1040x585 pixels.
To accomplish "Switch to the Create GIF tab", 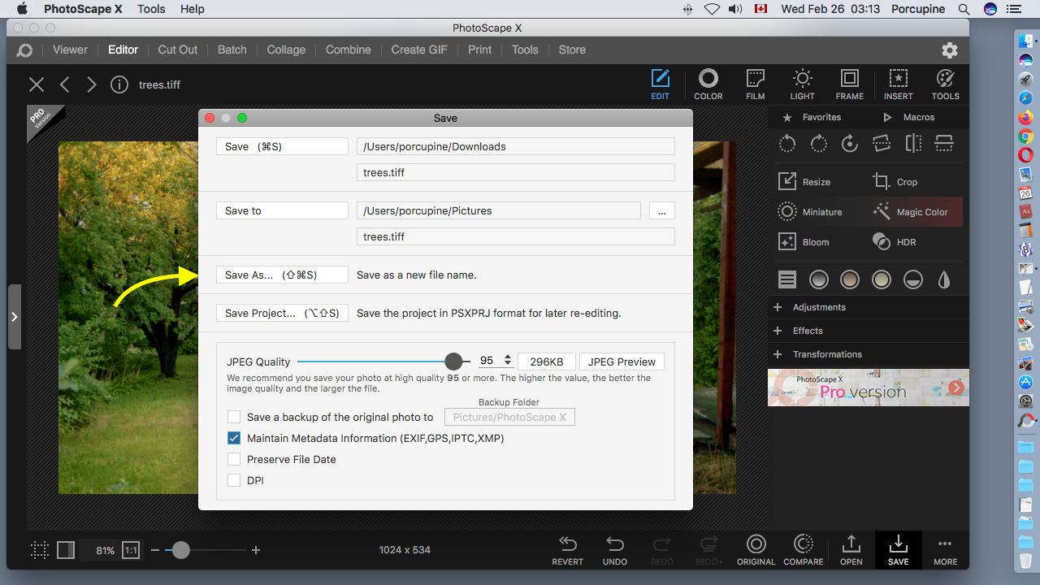I will (x=419, y=50).
